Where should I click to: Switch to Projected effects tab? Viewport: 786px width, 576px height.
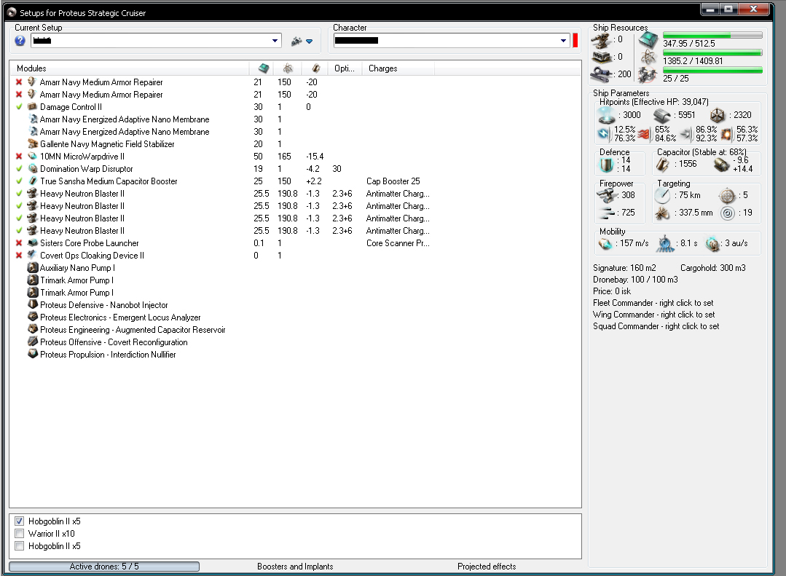pyautogui.click(x=487, y=567)
